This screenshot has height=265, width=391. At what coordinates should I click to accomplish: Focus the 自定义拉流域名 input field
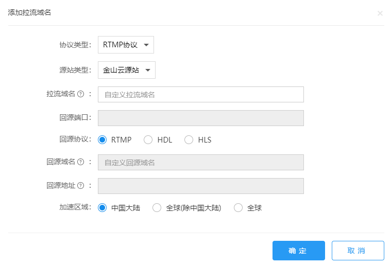tap(201, 94)
